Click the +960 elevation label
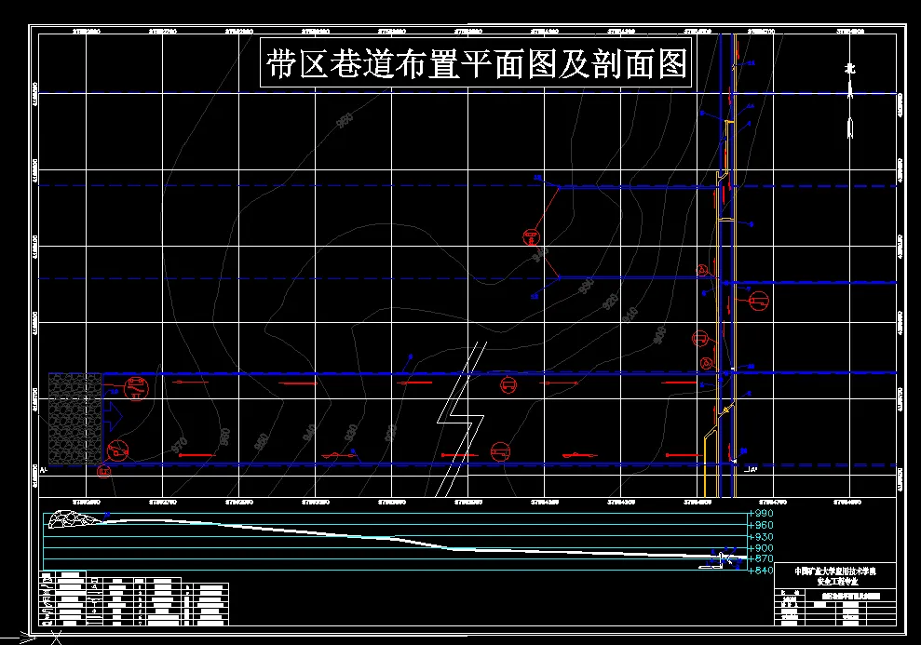Viewport: 921px width, 645px height. [x=761, y=525]
